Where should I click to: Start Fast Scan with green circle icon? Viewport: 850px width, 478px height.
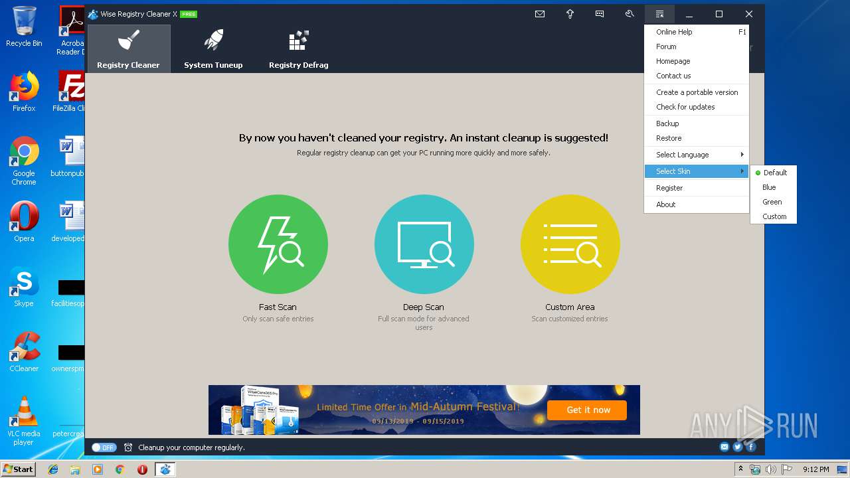tap(278, 244)
